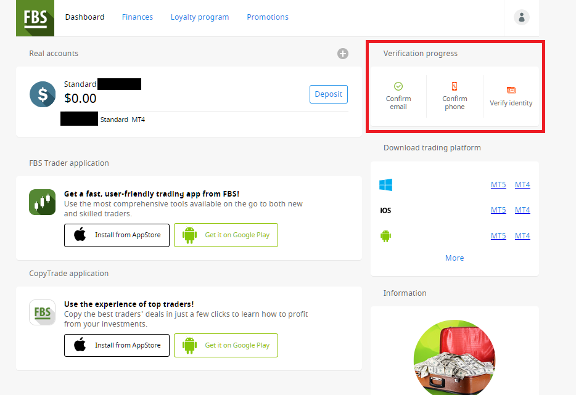Click the Android platform icon in downloads
Viewport: 576px width, 395px height.
(385, 235)
